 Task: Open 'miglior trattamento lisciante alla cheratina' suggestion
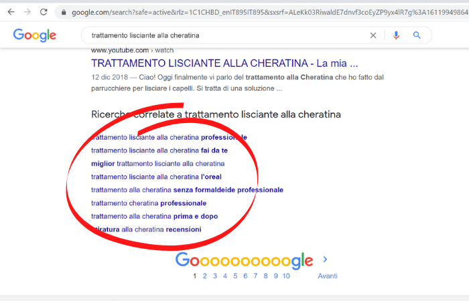click(157, 163)
